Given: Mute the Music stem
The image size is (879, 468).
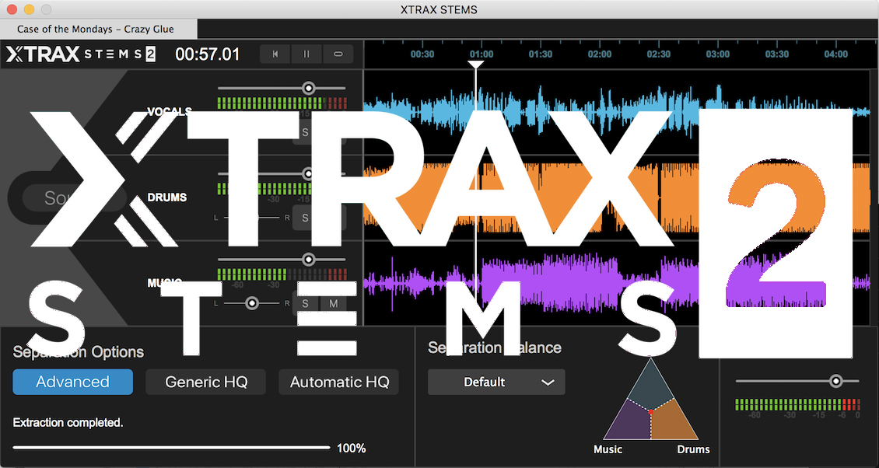Looking at the screenshot, I should [333, 302].
